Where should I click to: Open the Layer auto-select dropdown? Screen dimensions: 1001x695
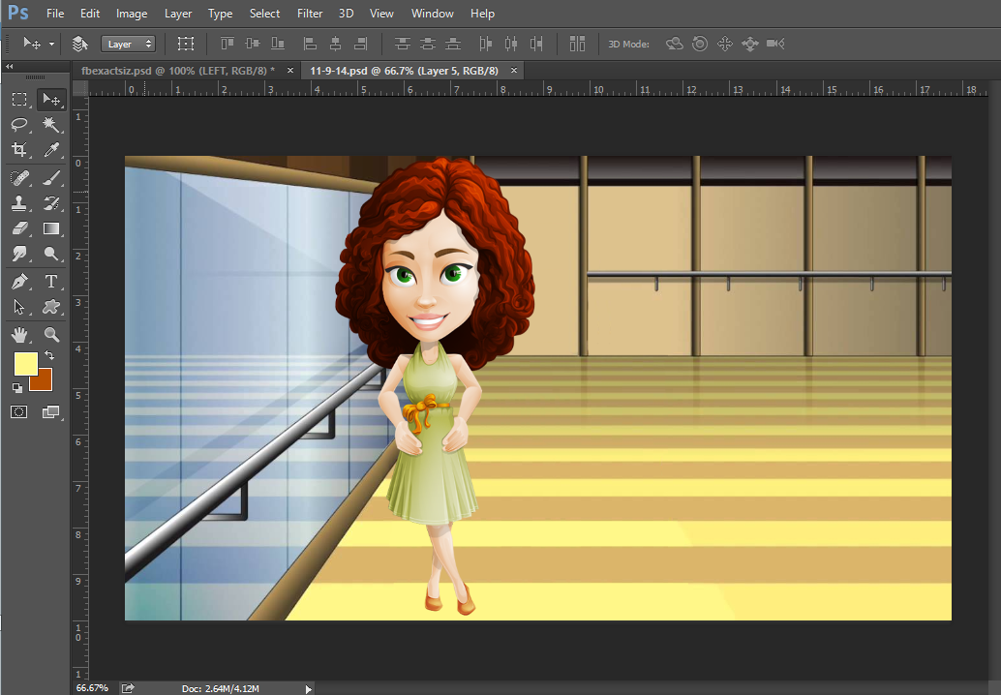(x=128, y=44)
